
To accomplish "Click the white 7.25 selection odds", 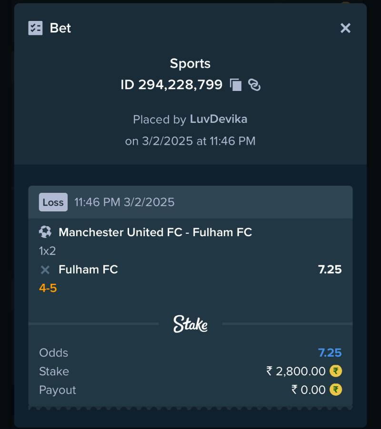I will (x=330, y=269).
